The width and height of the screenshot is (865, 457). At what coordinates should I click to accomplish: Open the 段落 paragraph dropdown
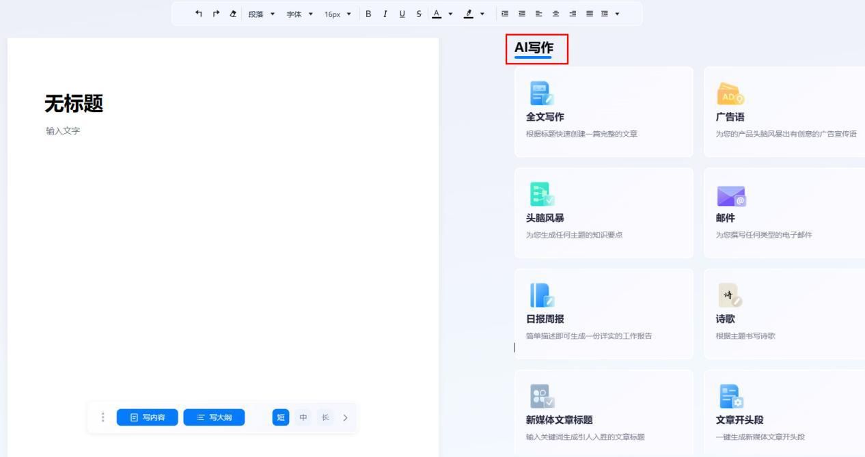click(x=262, y=14)
